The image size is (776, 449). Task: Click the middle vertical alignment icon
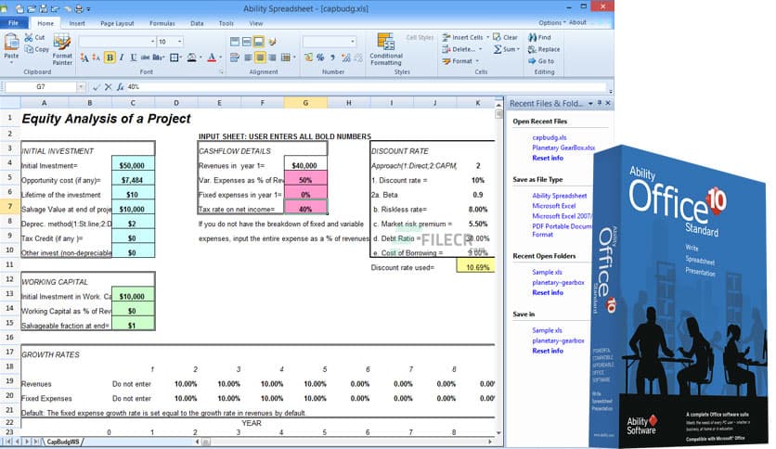247,42
